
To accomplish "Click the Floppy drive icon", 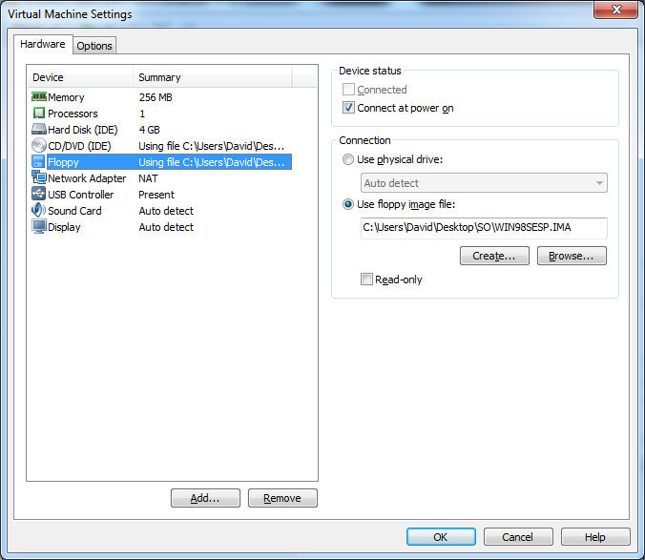I will coord(39,162).
